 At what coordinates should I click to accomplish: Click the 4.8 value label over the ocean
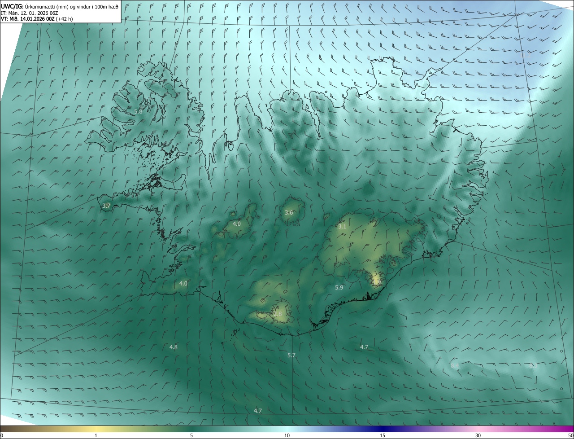(x=173, y=347)
